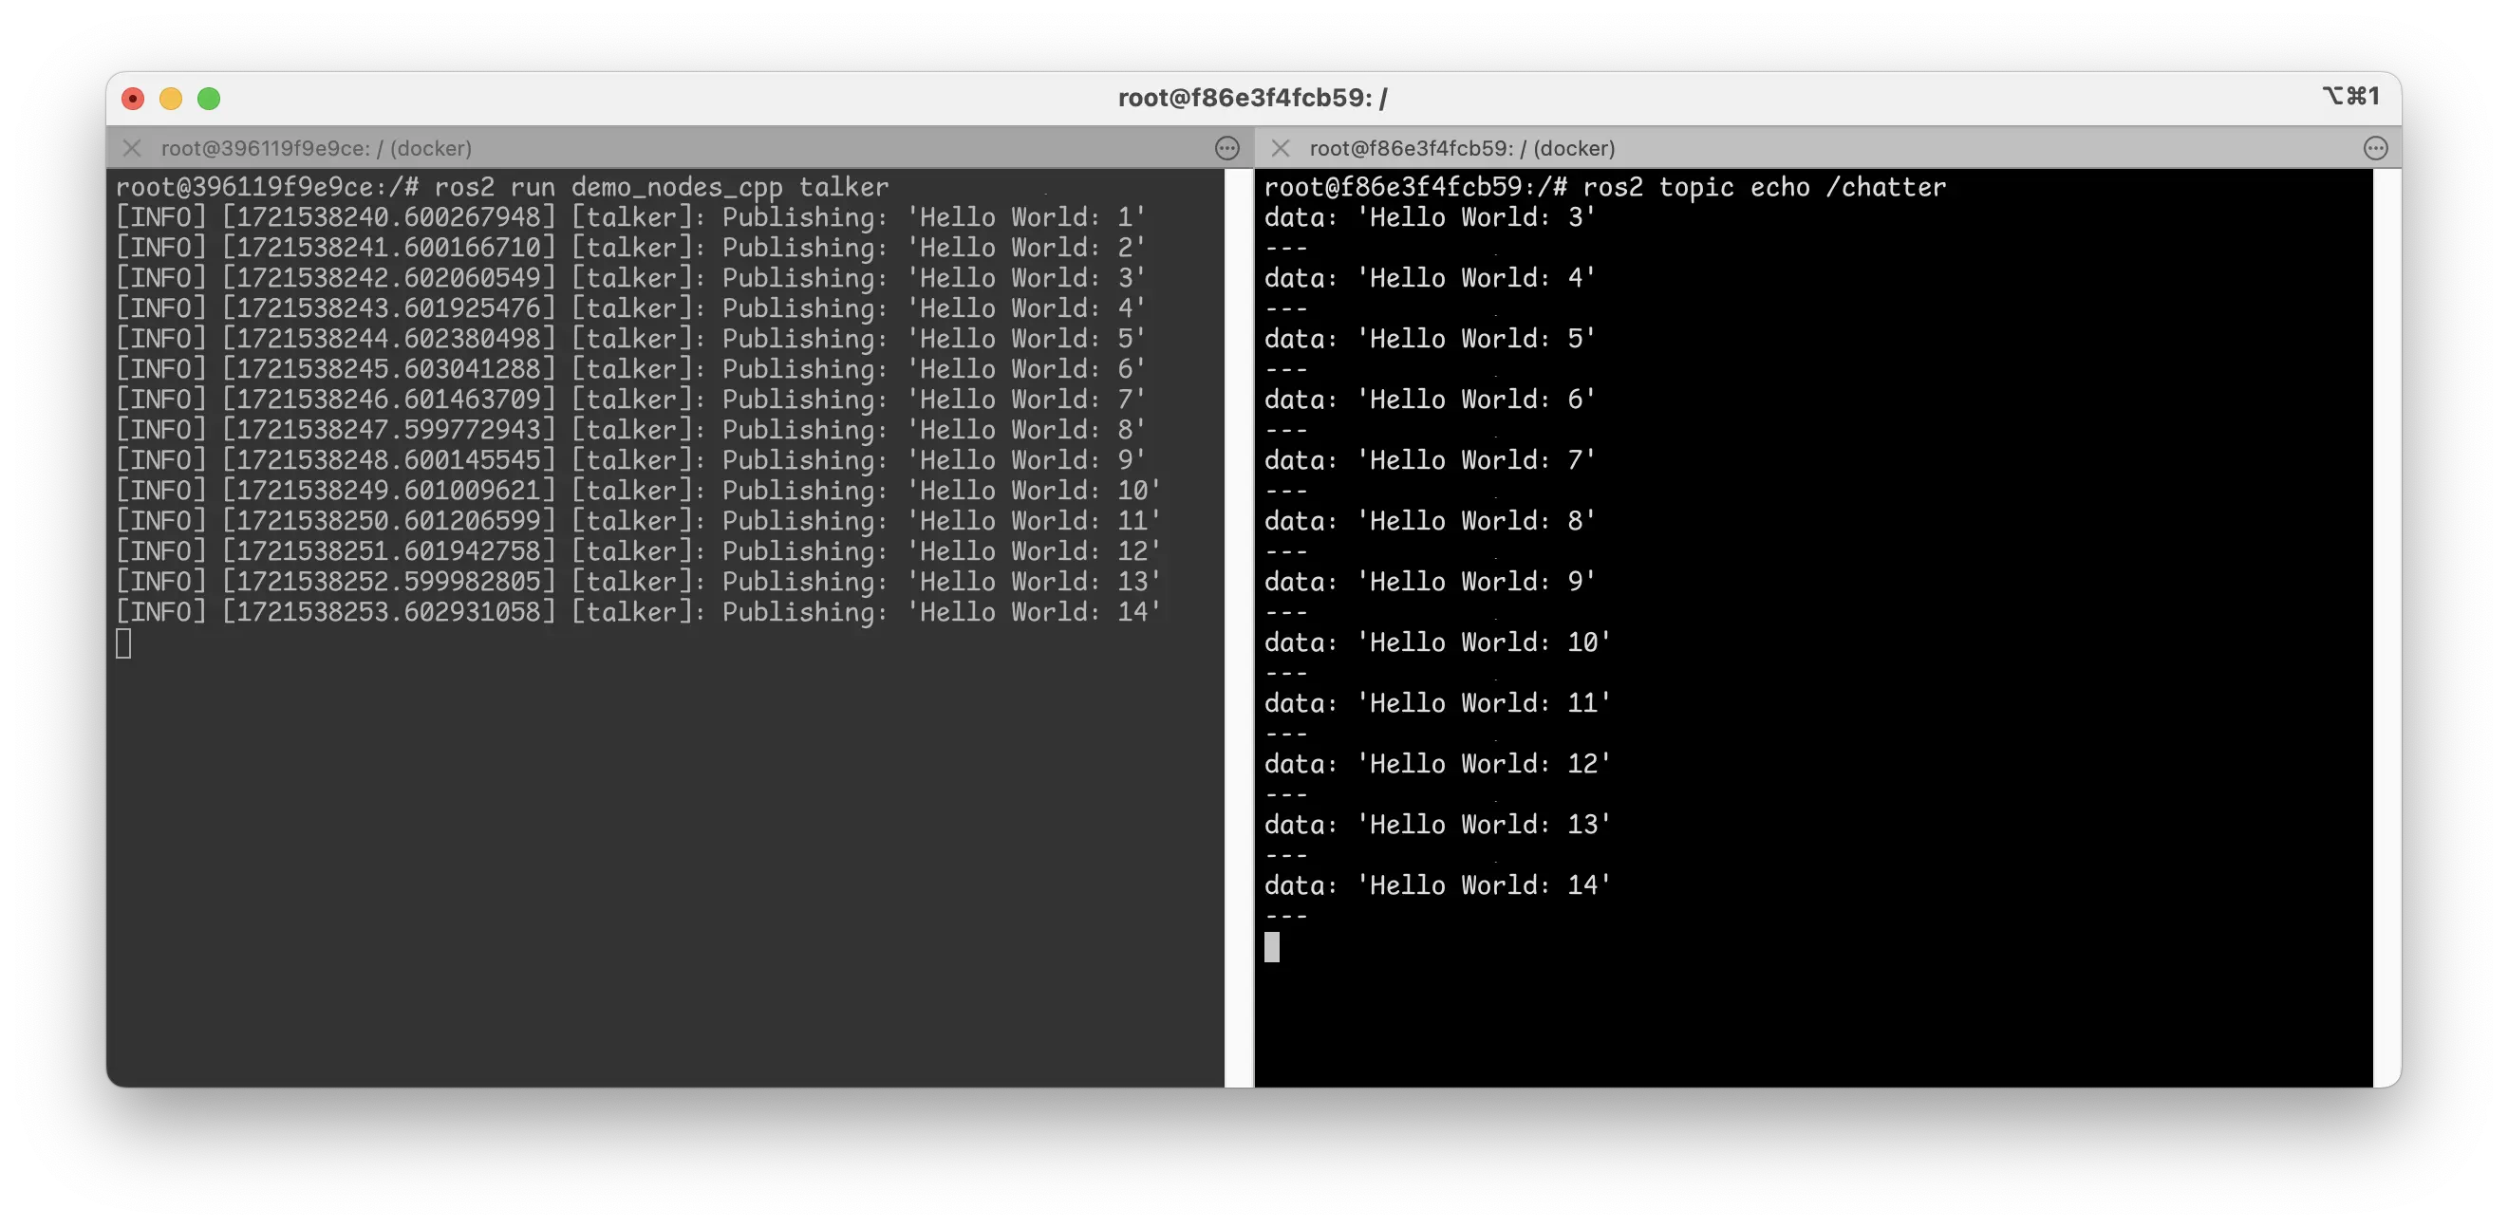Click the green zoom button
Image resolution: width=2508 pixels, height=1228 pixels.
tap(210, 99)
